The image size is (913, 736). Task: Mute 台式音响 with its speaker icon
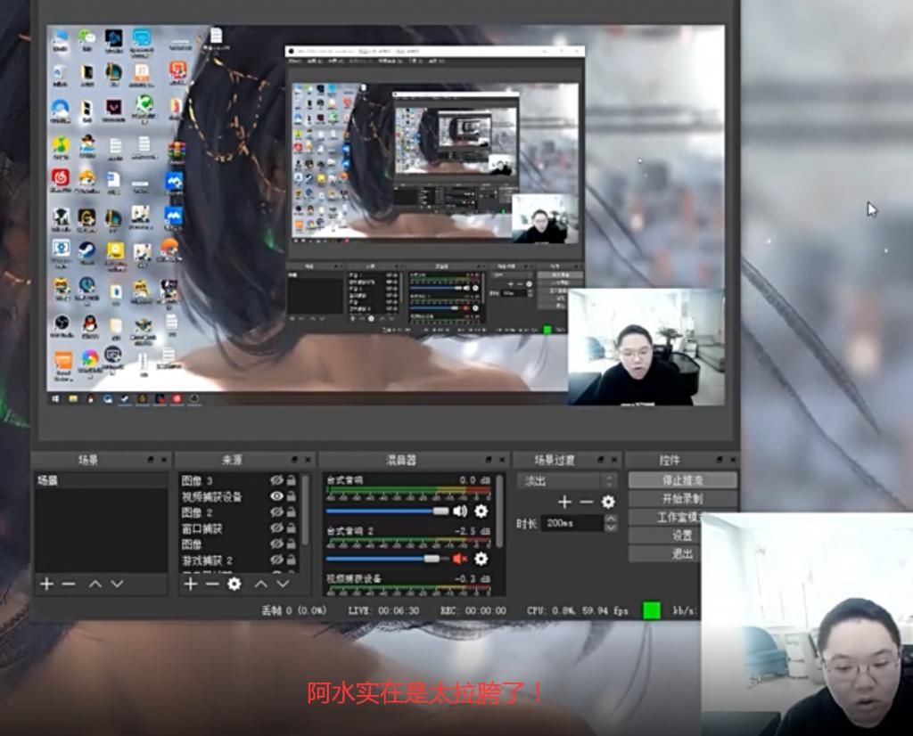coord(460,511)
